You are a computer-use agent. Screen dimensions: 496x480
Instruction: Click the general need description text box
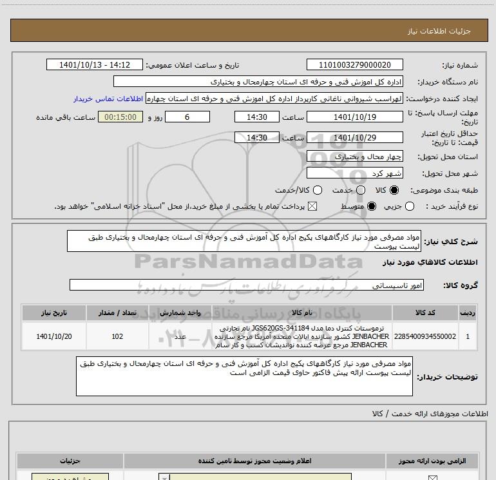pos(244,241)
